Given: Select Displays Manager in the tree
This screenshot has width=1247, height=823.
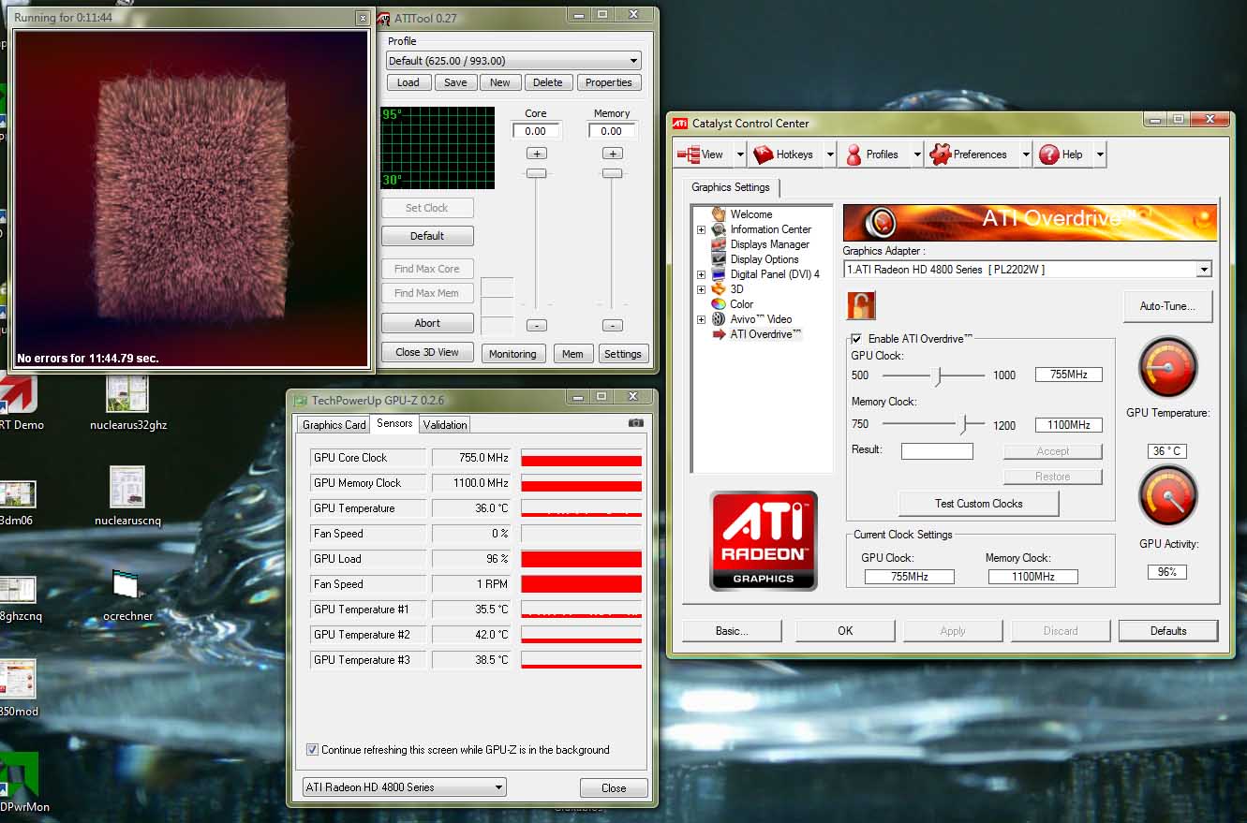Looking at the screenshot, I should [x=769, y=244].
